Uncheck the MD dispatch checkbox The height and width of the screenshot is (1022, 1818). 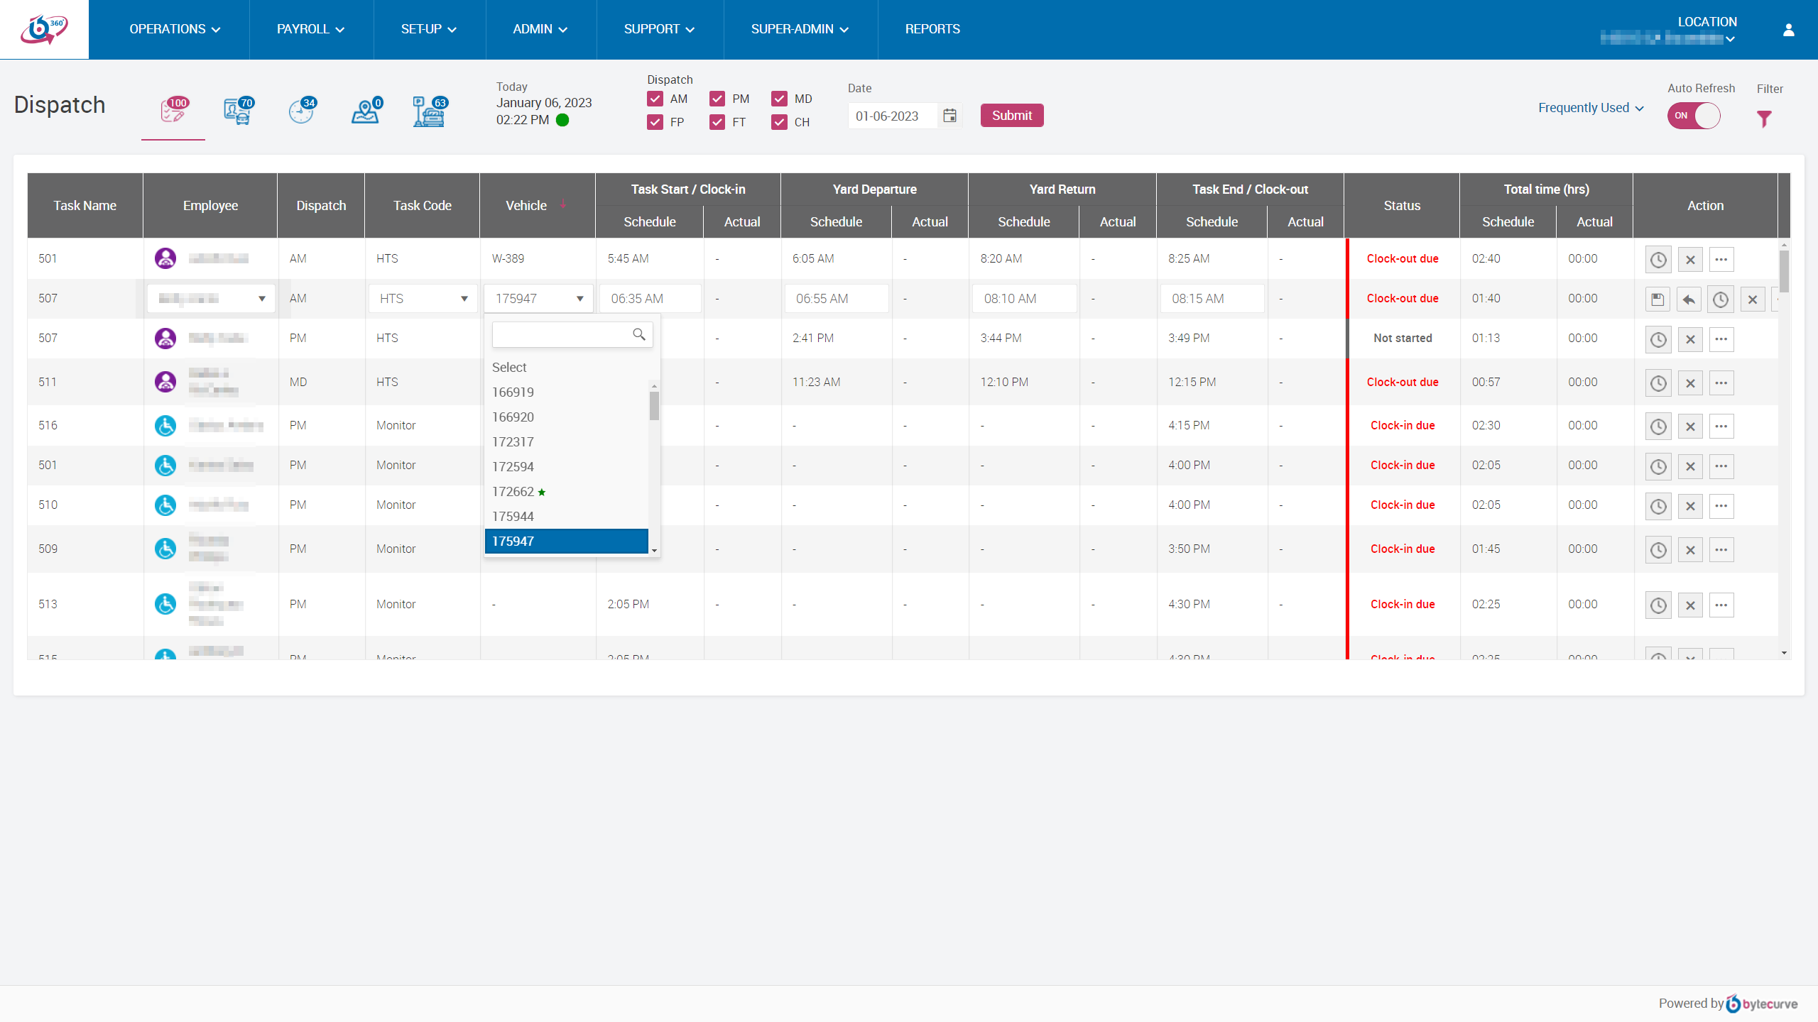point(779,99)
